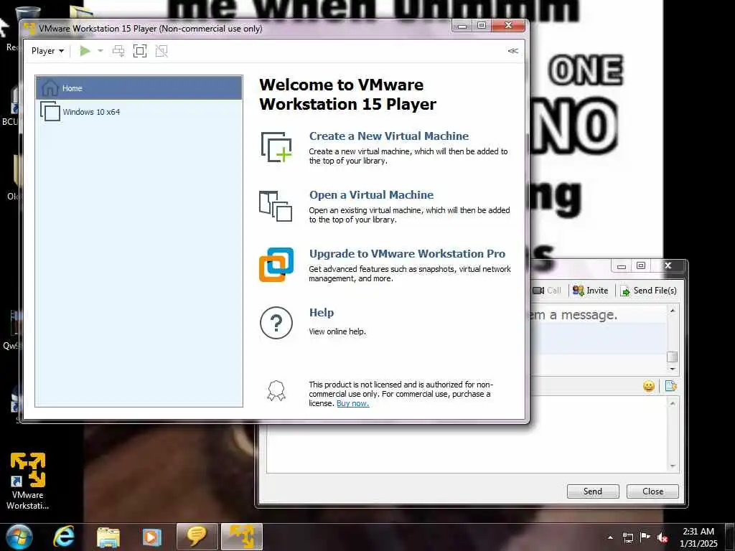This screenshot has width=735, height=551.
Task: Click the question mark Help icon
Action: (x=276, y=323)
